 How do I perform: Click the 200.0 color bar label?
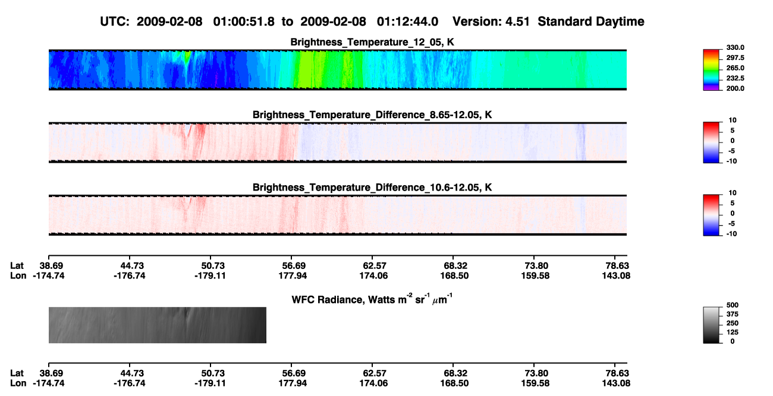click(736, 88)
